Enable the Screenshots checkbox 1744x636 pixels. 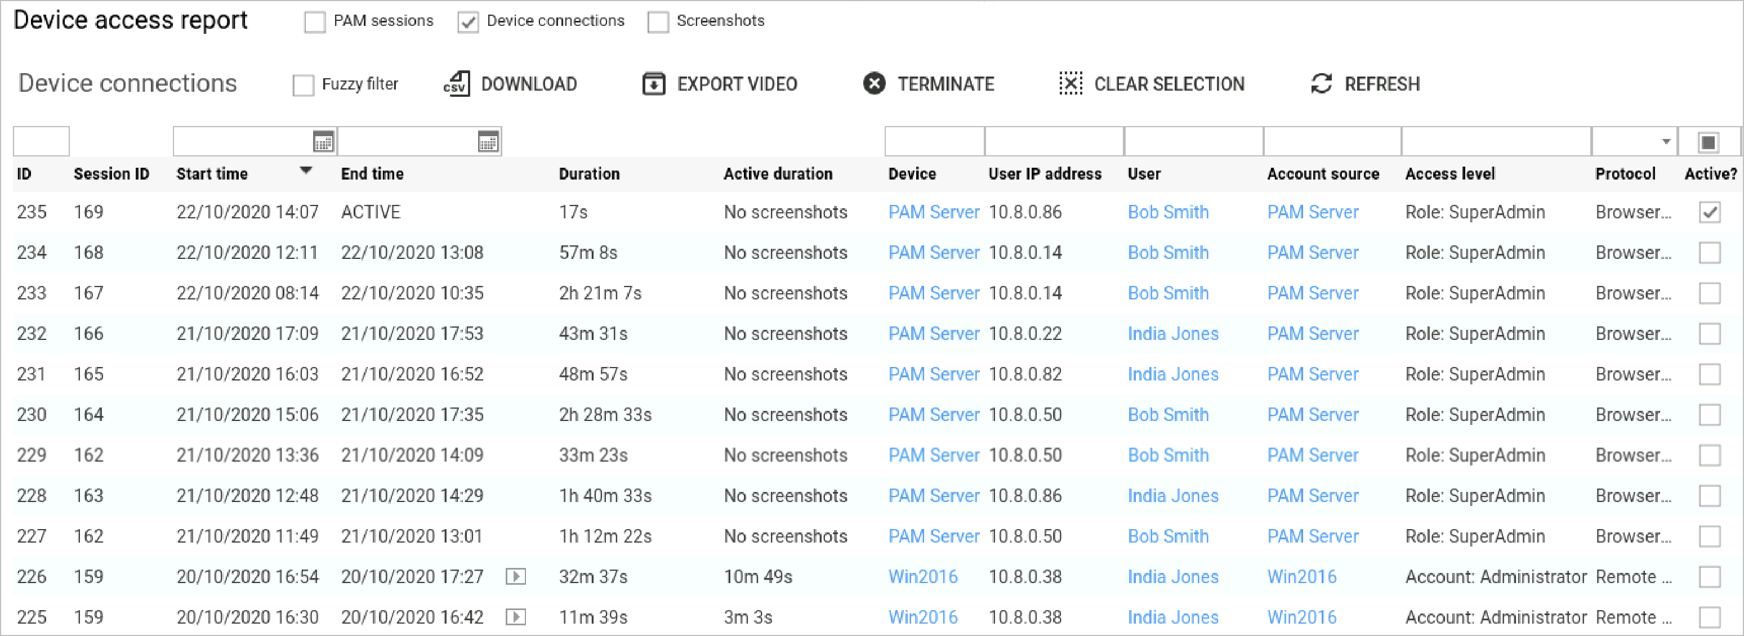pyautogui.click(x=658, y=21)
